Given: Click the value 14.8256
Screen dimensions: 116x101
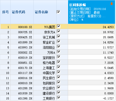Looking at the screenshot, I should point(108,42).
